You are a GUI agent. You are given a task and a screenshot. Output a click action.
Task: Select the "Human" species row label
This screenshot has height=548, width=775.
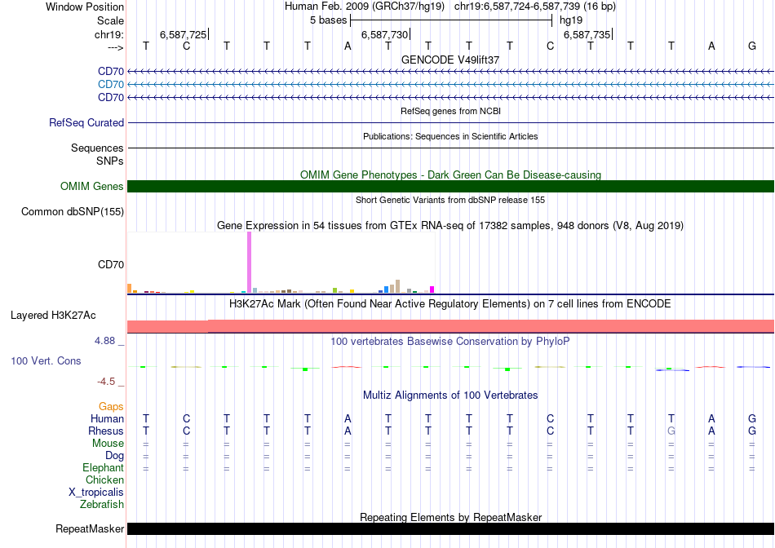click(107, 418)
